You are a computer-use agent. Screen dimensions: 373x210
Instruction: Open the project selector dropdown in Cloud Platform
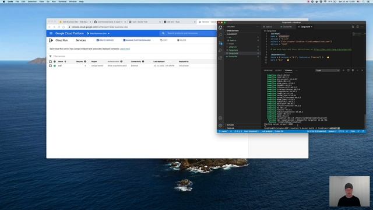[98, 33]
